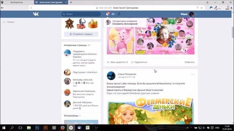This screenshot has height=131, width=234.
Task: Switch the ENG input language indicator
Action: [x=217, y=128]
